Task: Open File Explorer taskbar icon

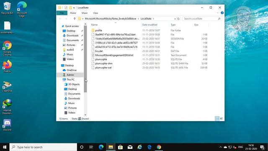Action: click(111, 147)
